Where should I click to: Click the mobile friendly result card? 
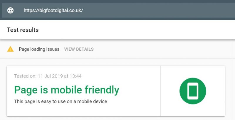[116, 91]
